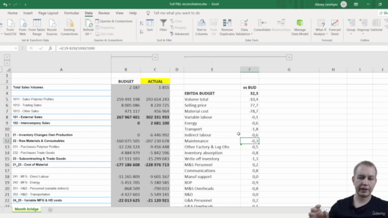
Task: Confirm formula entry with checkmark
Action: point(41,48)
